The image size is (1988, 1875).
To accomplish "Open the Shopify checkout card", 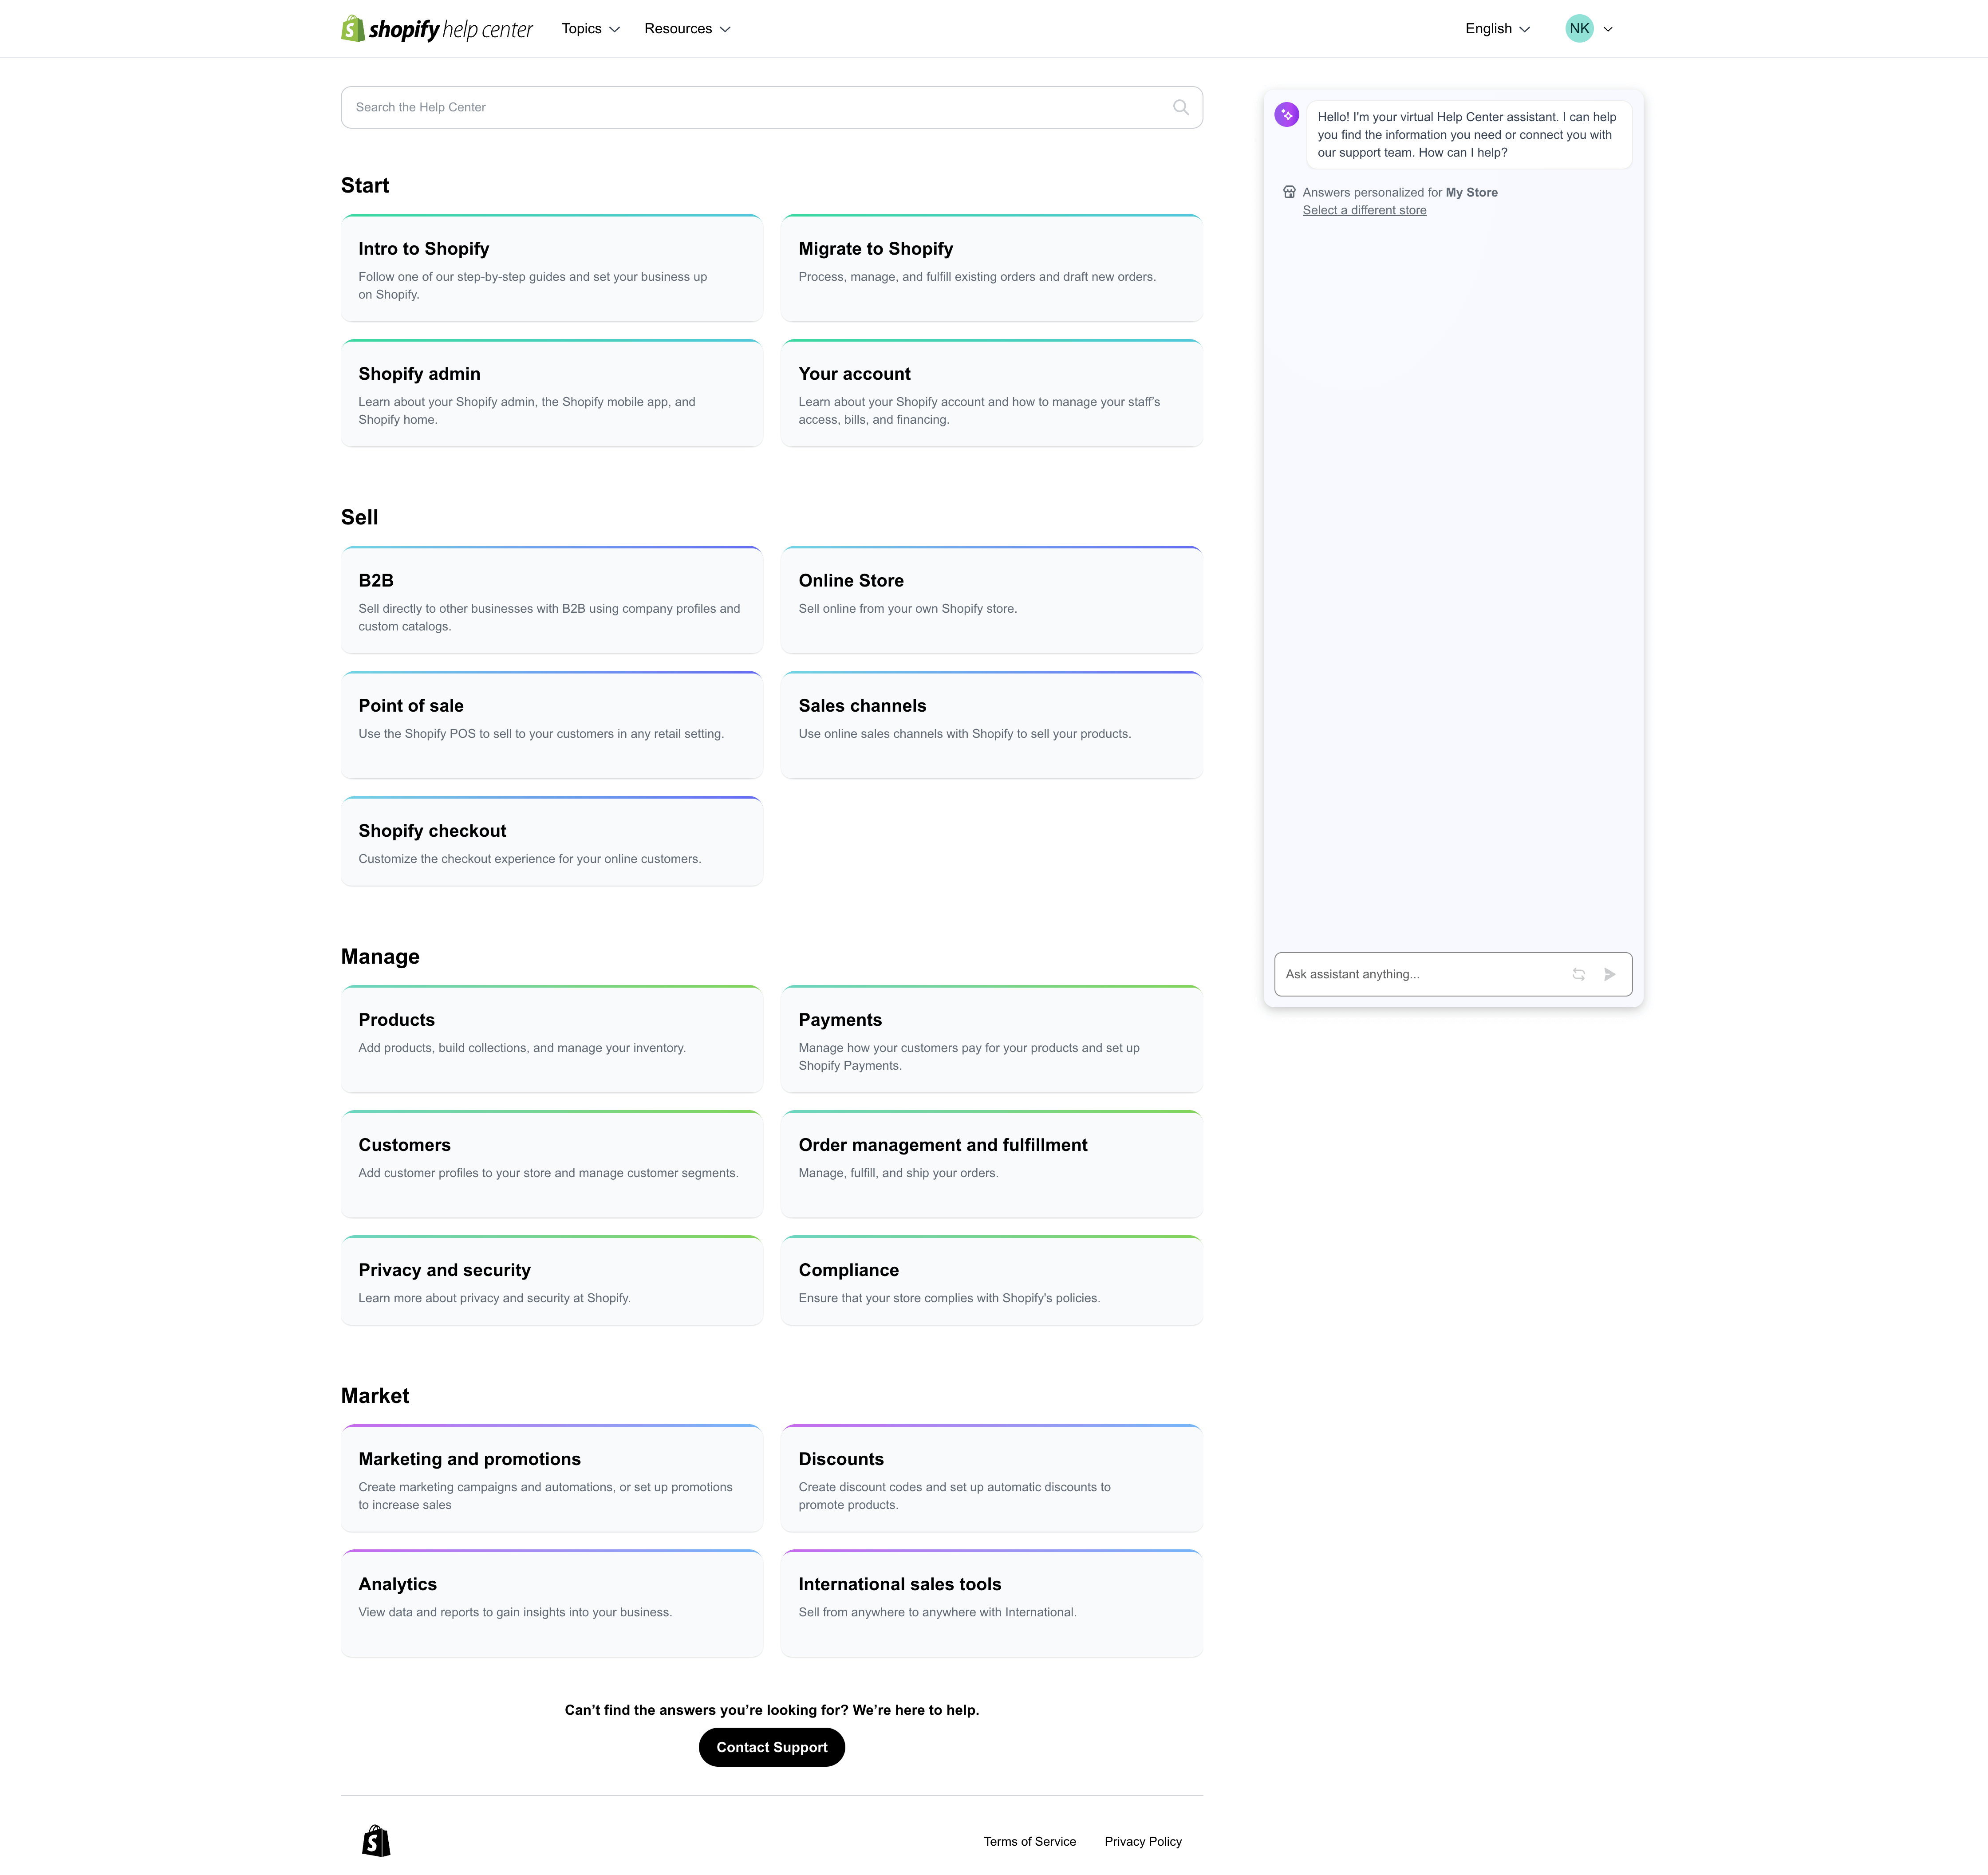I will (552, 841).
